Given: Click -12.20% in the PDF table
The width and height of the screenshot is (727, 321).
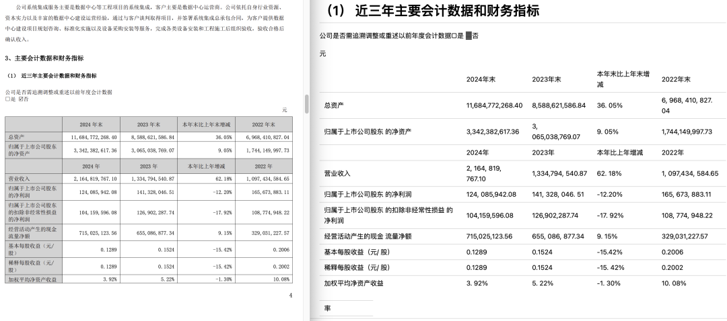Looking at the screenshot, I should [x=223, y=192].
